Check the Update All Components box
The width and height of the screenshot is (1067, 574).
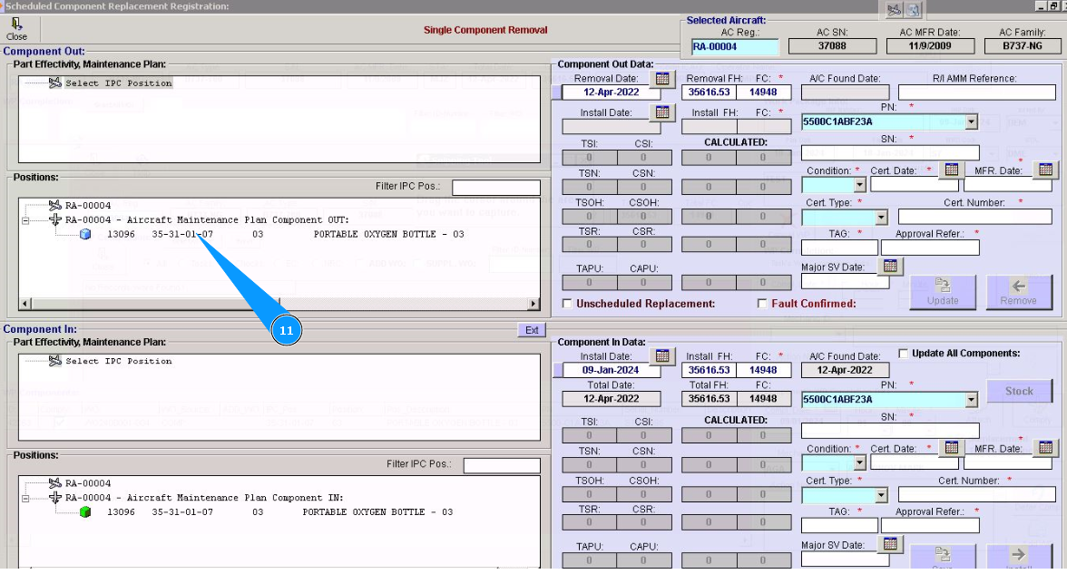pos(903,353)
